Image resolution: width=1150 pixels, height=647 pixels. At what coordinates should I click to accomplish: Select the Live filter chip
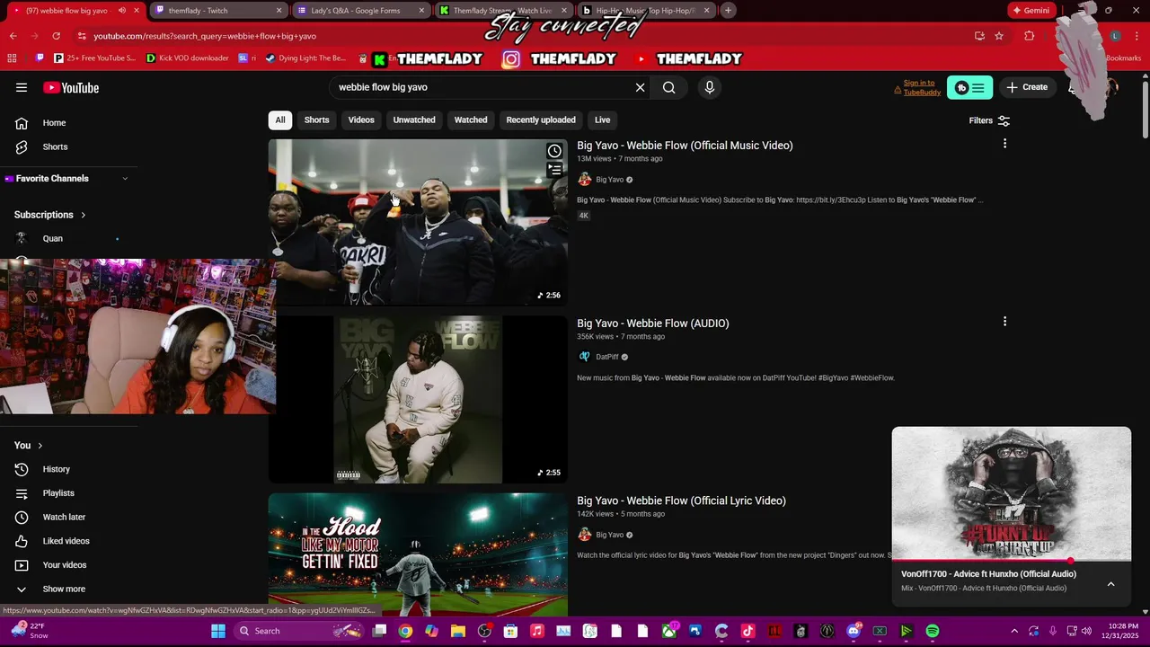[602, 120]
